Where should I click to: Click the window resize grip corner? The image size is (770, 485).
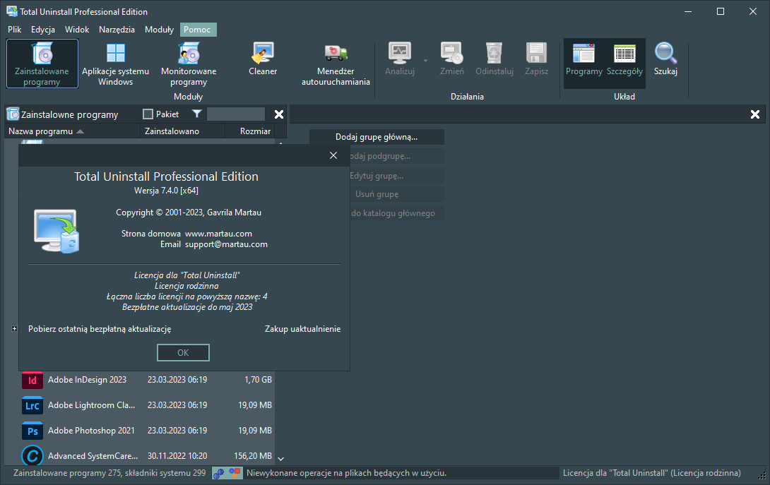(x=762, y=476)
